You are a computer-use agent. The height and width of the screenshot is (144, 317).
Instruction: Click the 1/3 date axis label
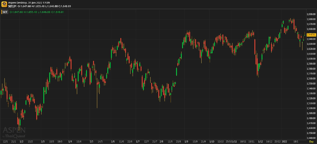click(43, 142)
